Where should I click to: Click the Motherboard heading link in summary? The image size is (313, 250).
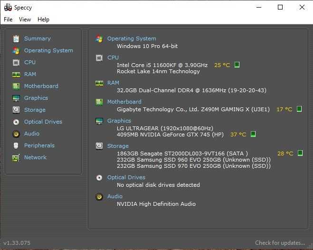point(124,102)
